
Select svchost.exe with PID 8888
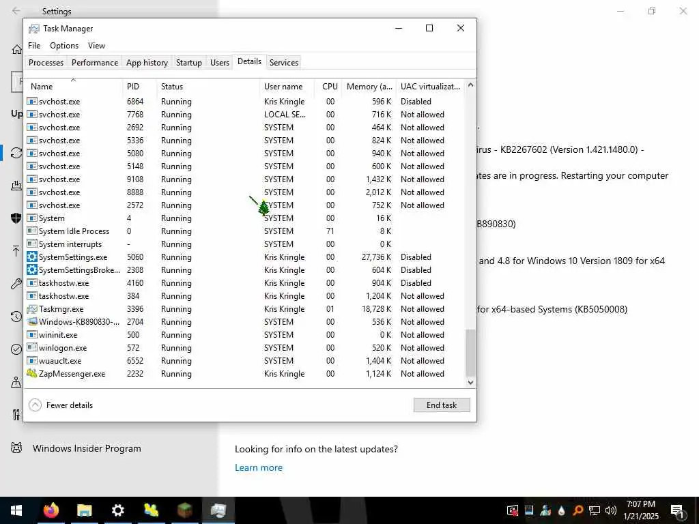click(245, 192)
